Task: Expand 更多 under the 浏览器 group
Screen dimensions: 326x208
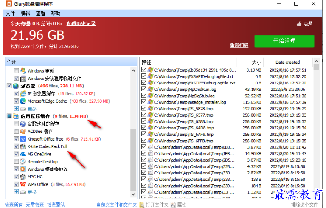Action: [16, 109]
